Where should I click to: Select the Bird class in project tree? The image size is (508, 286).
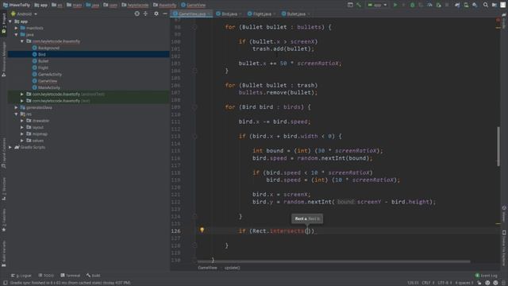42,55
